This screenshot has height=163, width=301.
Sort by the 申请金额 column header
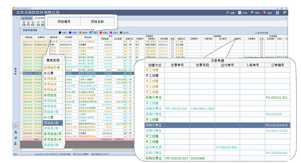point(105,39)
